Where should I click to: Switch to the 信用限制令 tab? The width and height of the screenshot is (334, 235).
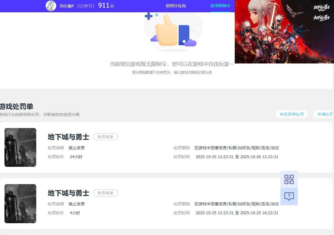point(220,6)
